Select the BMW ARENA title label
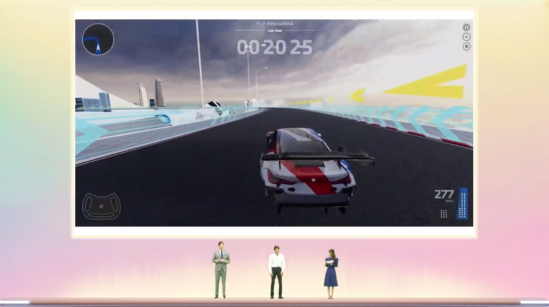 (280, 24)
